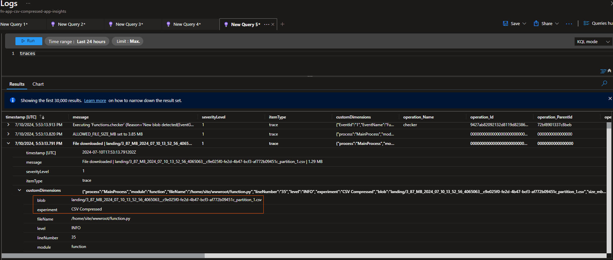613x260 pixels.
Task: Select the New Query 5 tab
Action: (246, 24)
